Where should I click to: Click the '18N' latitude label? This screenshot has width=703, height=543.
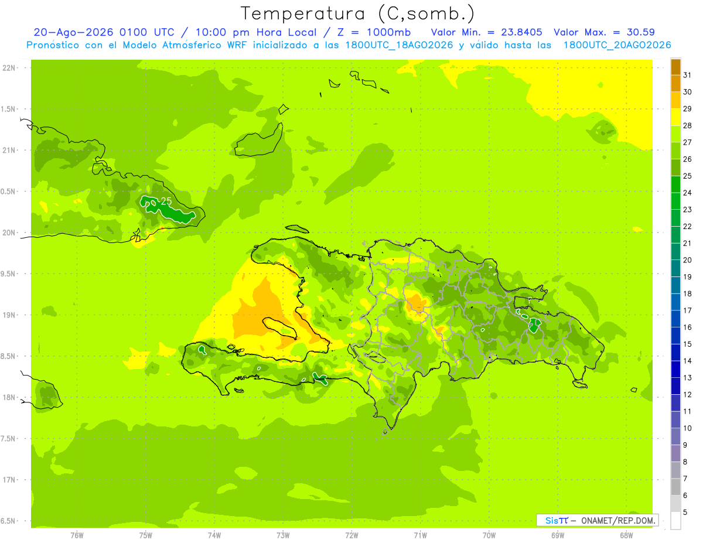point(9,397)
